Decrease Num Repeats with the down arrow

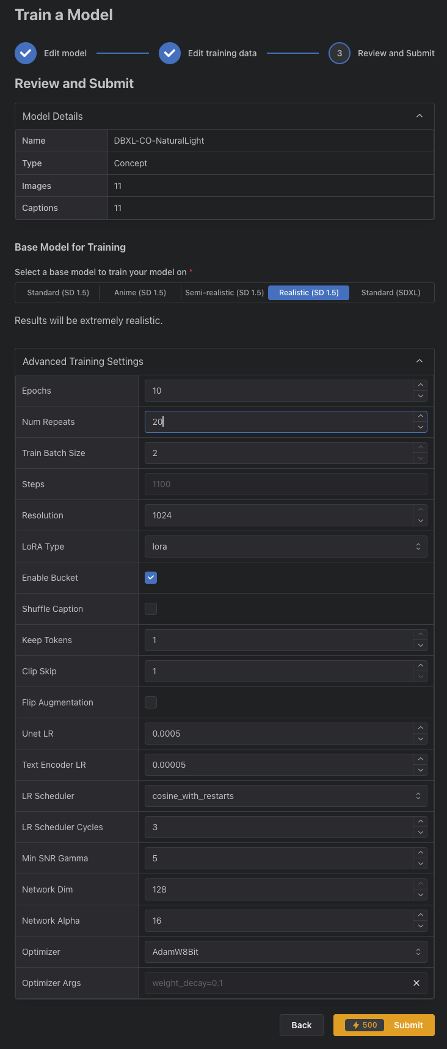tap(420, 427)
